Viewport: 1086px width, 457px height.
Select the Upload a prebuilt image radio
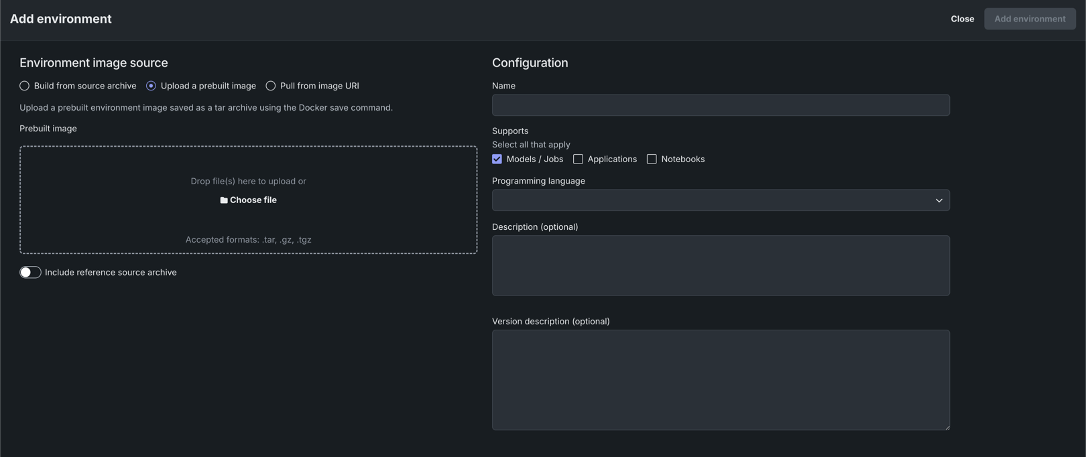click(152, 86)
